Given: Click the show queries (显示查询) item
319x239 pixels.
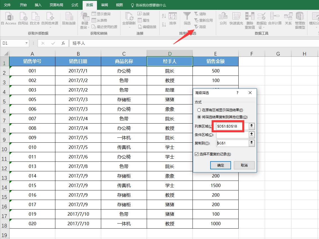Looking at the screenshot, I should coord(101,14).
